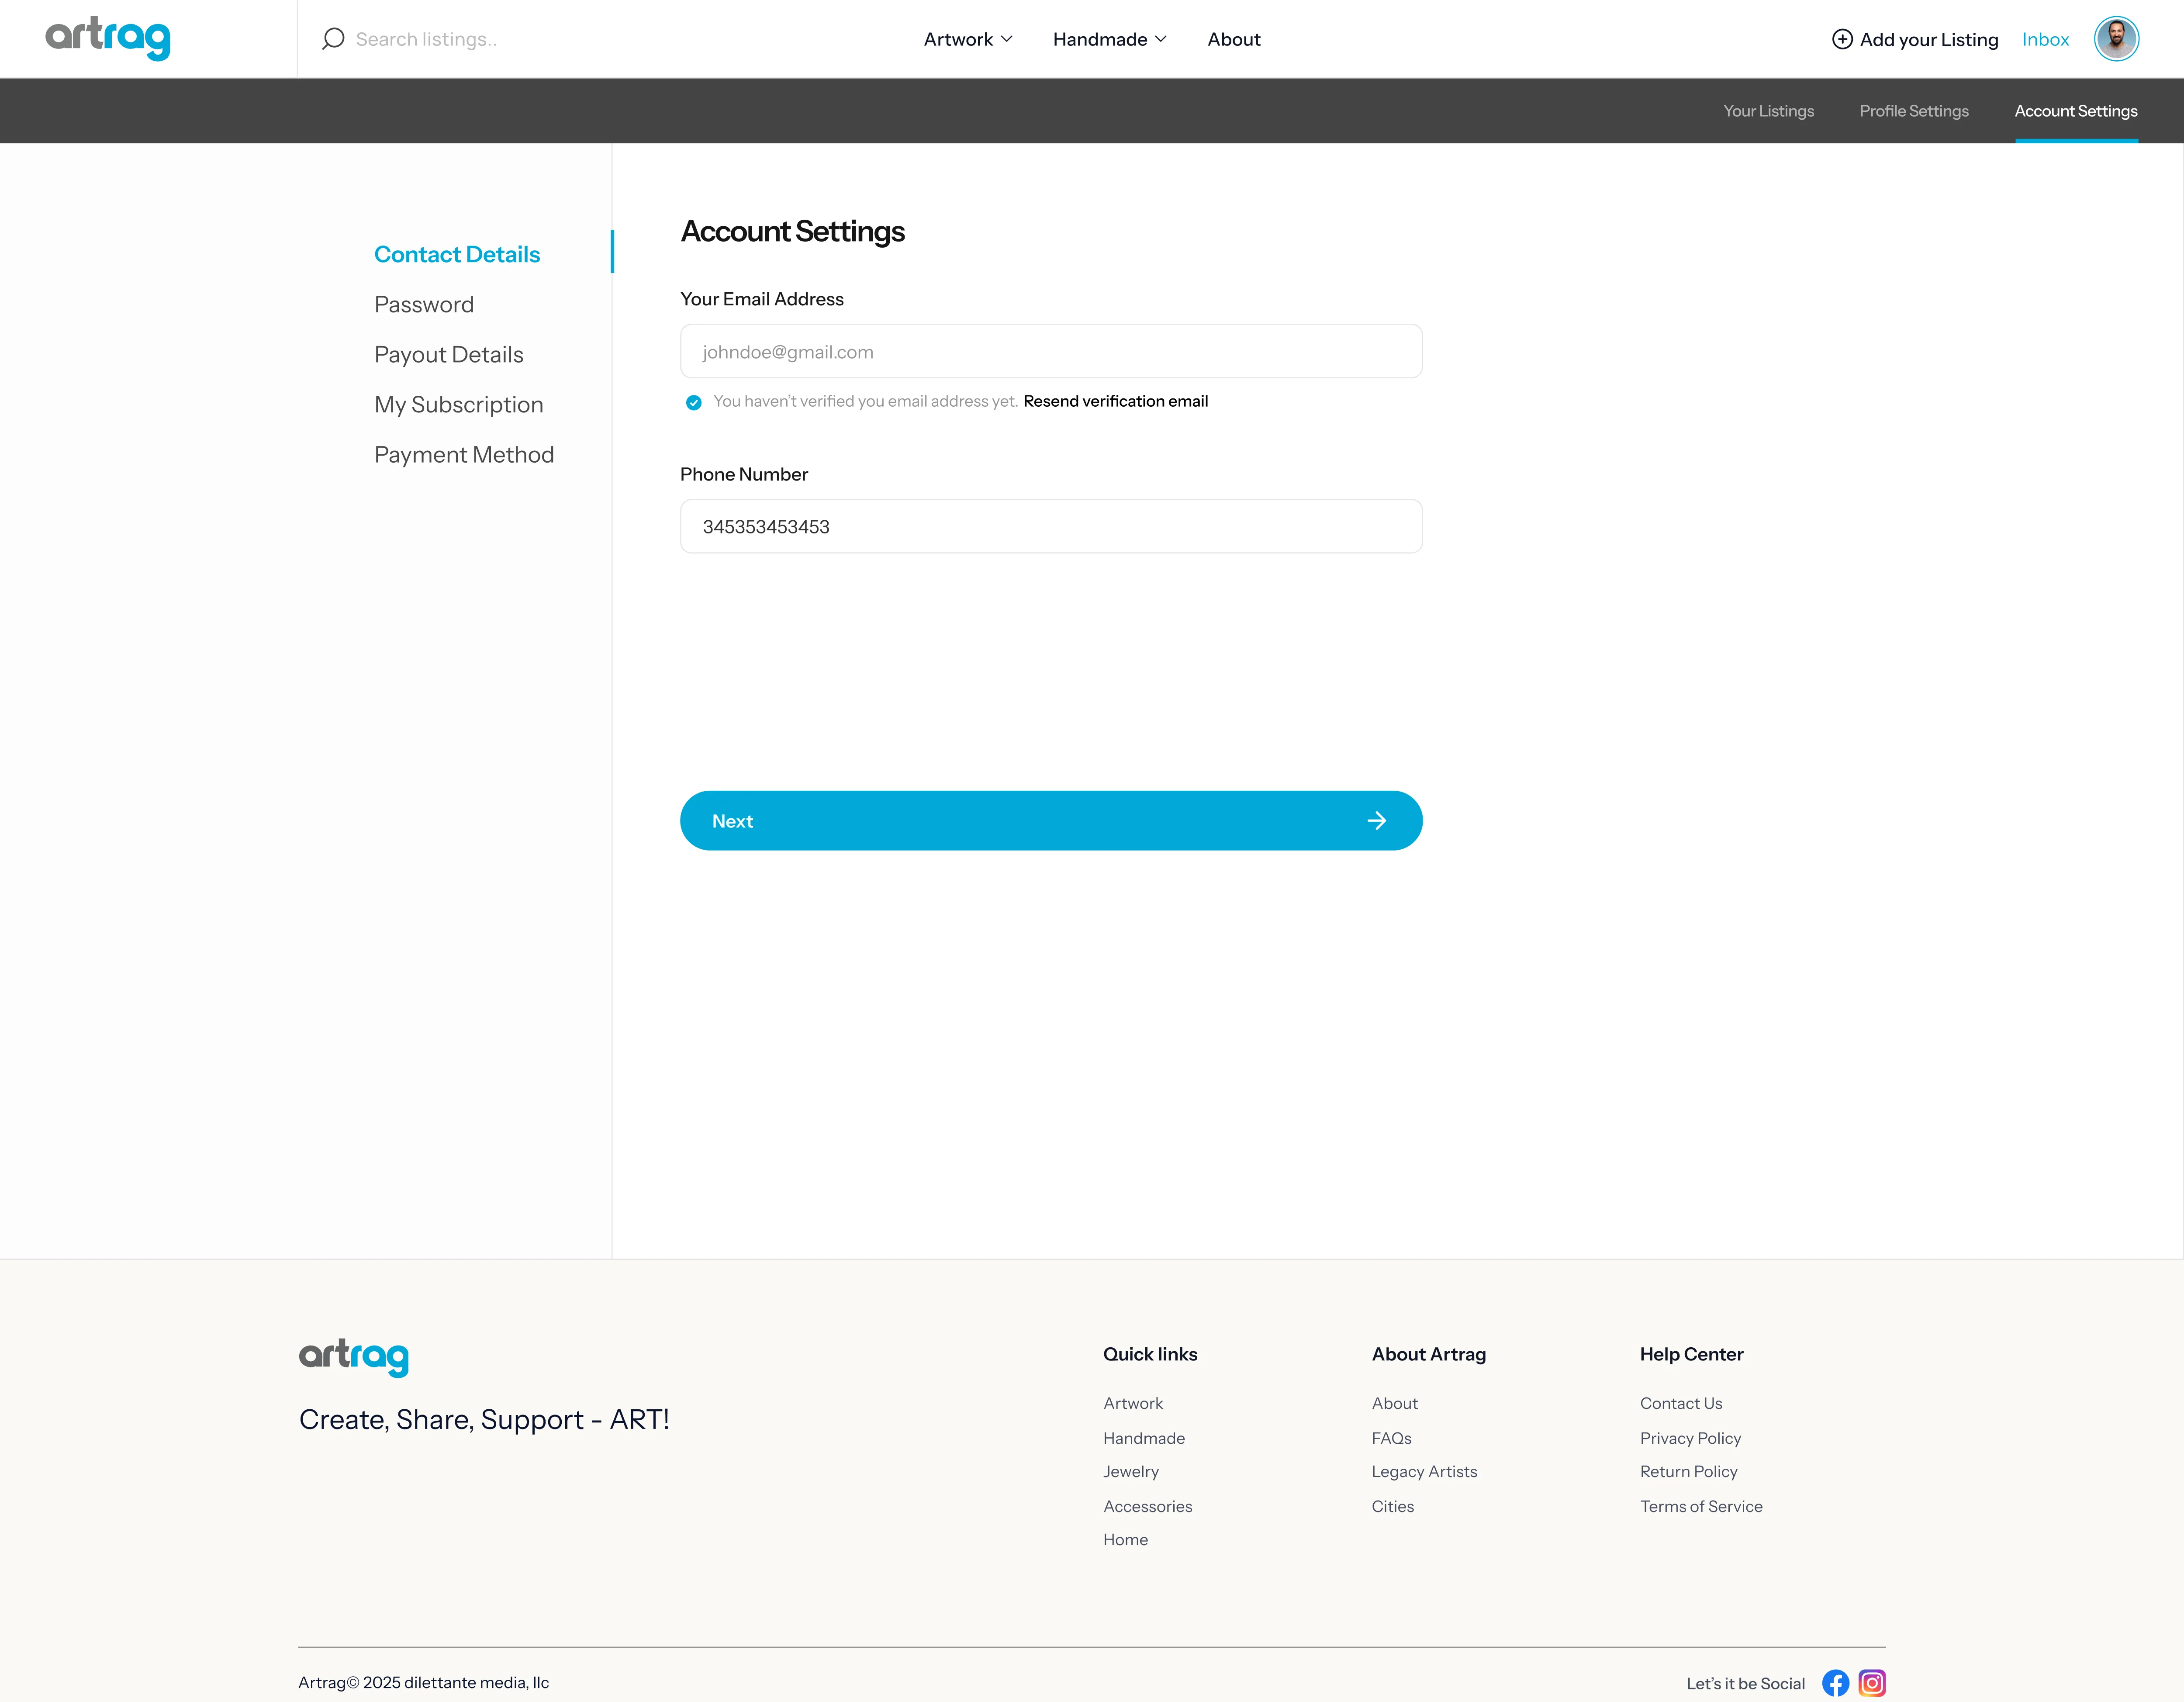The height and width of the screenshot is (1702, 2184).
Task: Open Home footer link
Action: (x=1125, y=1539)
